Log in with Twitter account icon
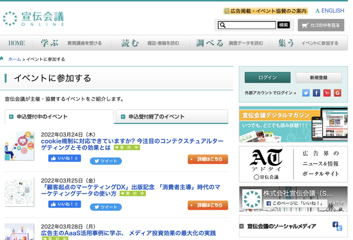This screenshot has height=240, width=353. [x=306, y=93]
